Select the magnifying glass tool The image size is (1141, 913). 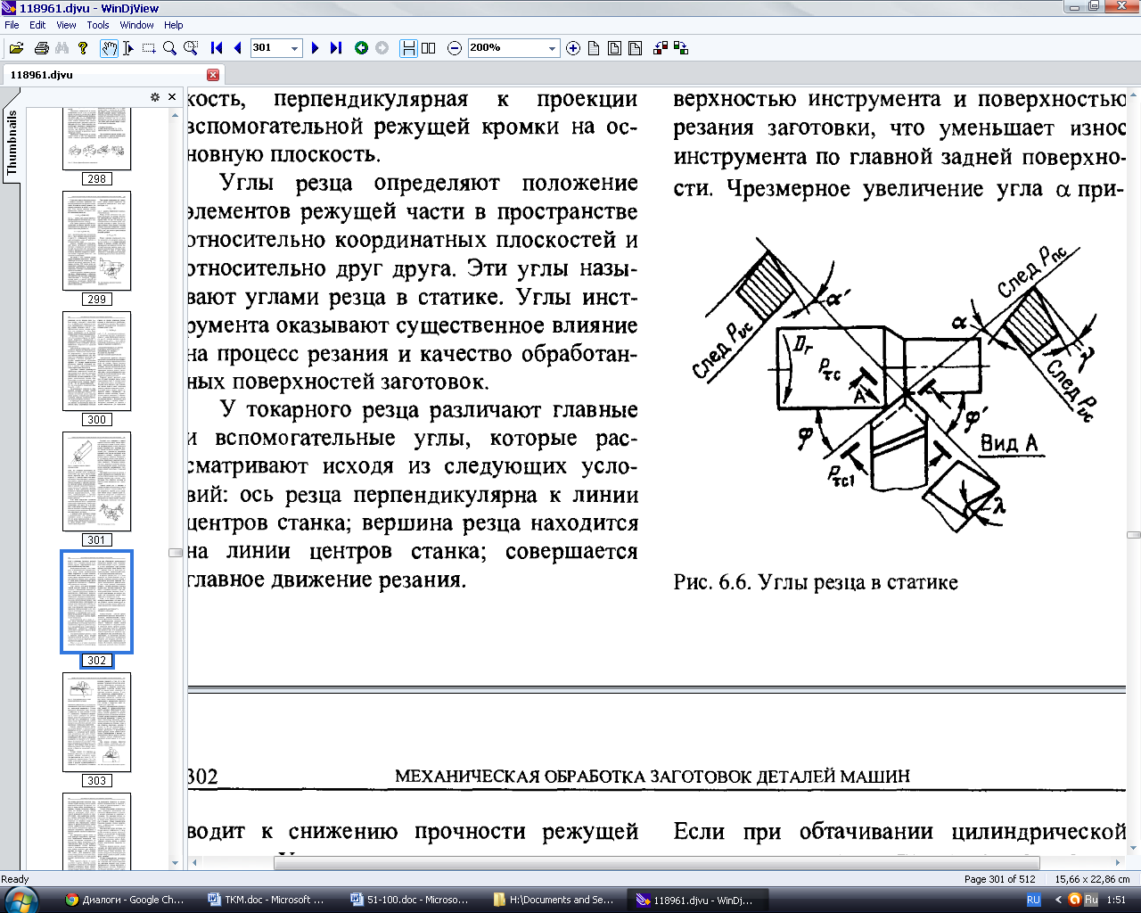[169, 48]
